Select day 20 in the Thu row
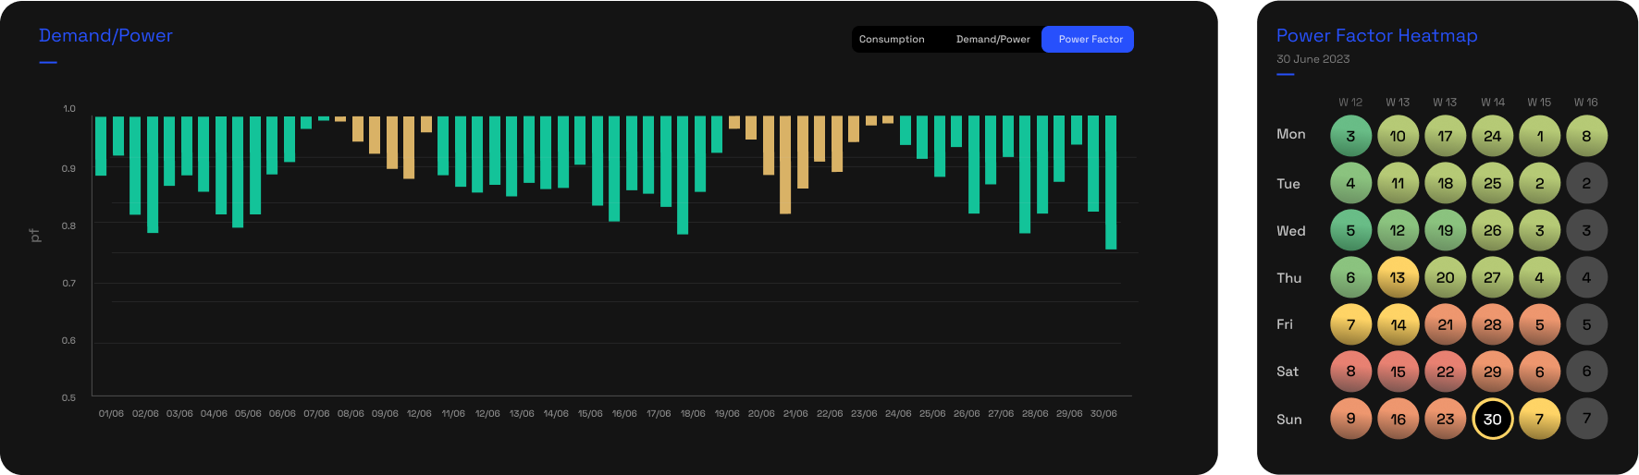 [1445, 277]
